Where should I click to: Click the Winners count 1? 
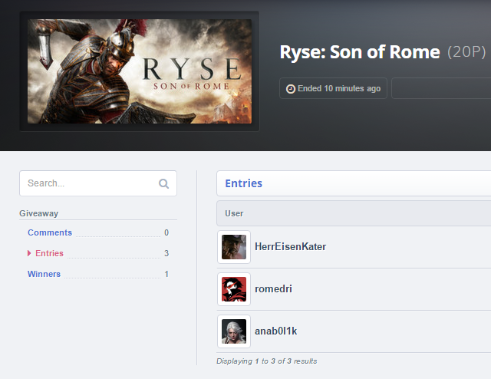tap(166, 274)
